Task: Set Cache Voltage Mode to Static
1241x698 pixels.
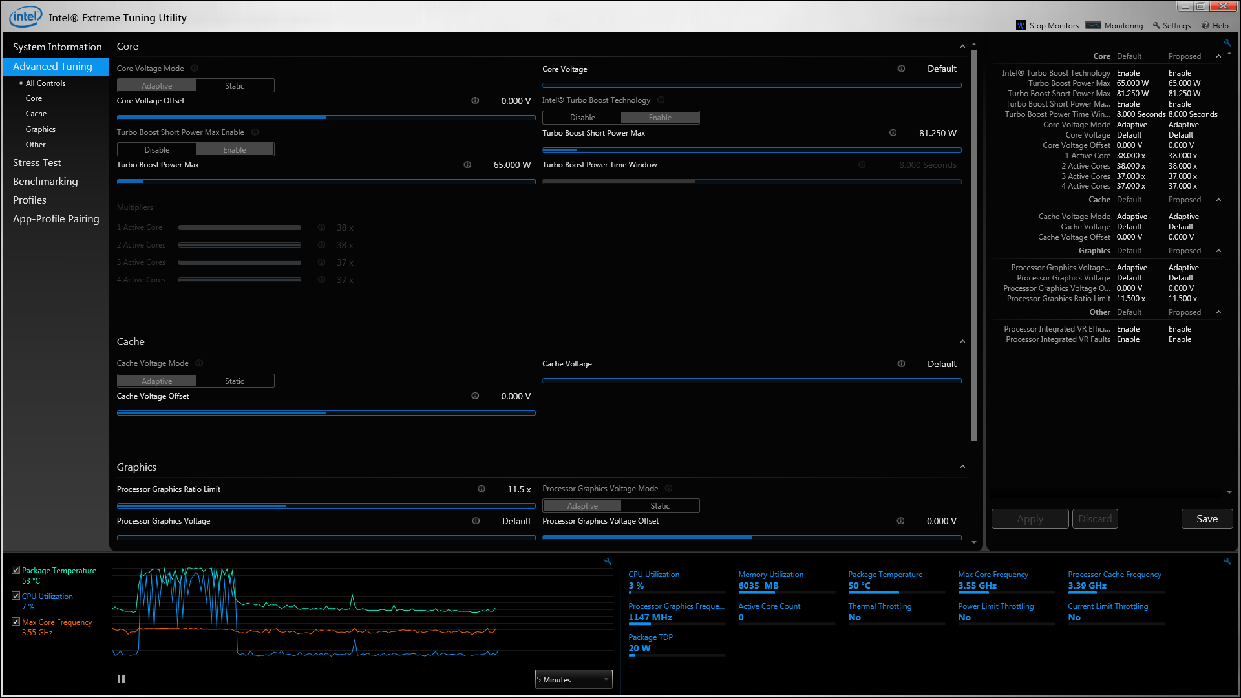Action: click(235, 381)
